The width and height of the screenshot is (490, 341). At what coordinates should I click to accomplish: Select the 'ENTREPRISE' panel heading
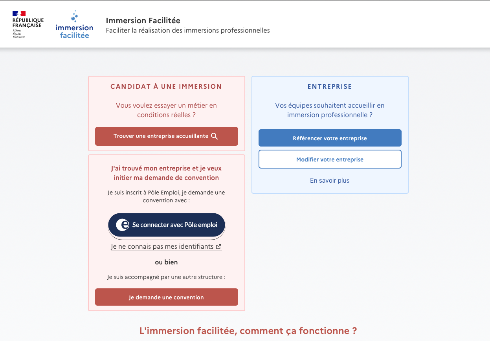tap(330, 86)
